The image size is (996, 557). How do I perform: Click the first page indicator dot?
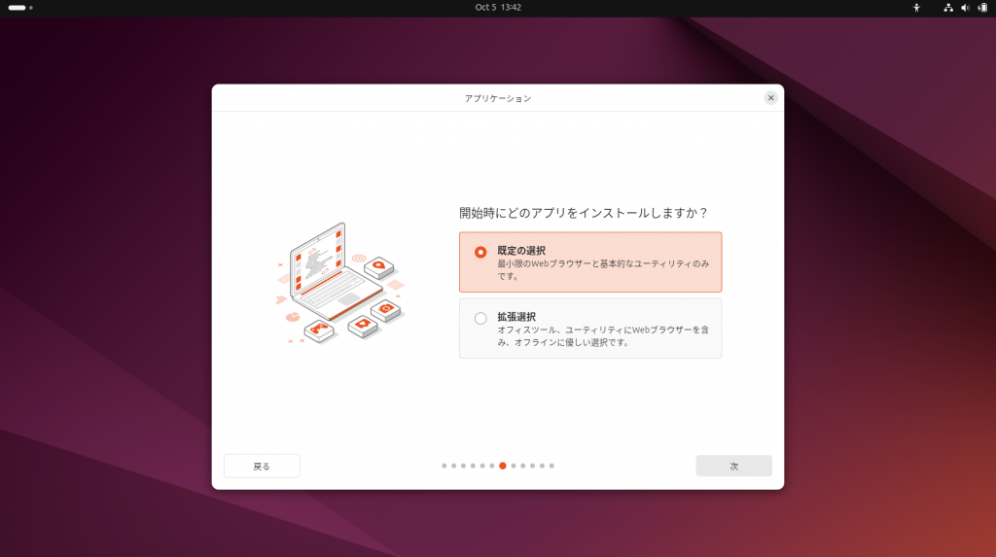445,466
